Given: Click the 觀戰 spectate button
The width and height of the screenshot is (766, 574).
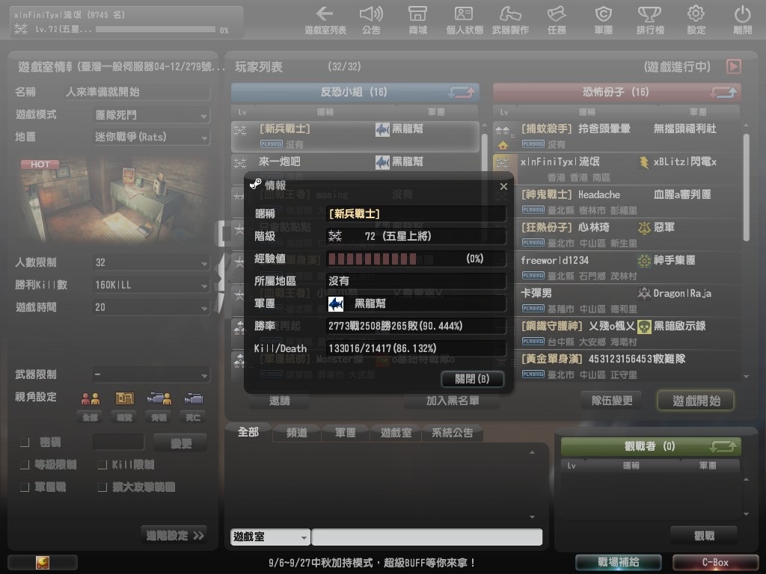Looking at the screenshot, I should (704, 535).
